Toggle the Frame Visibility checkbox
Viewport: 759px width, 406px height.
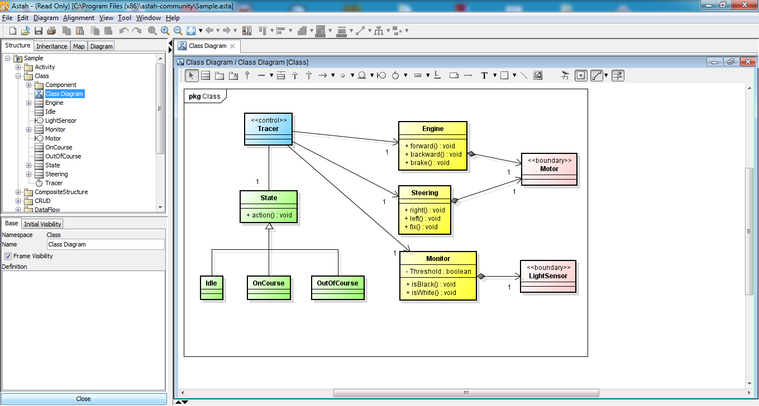pyautogui.click(x=8, y=256)
